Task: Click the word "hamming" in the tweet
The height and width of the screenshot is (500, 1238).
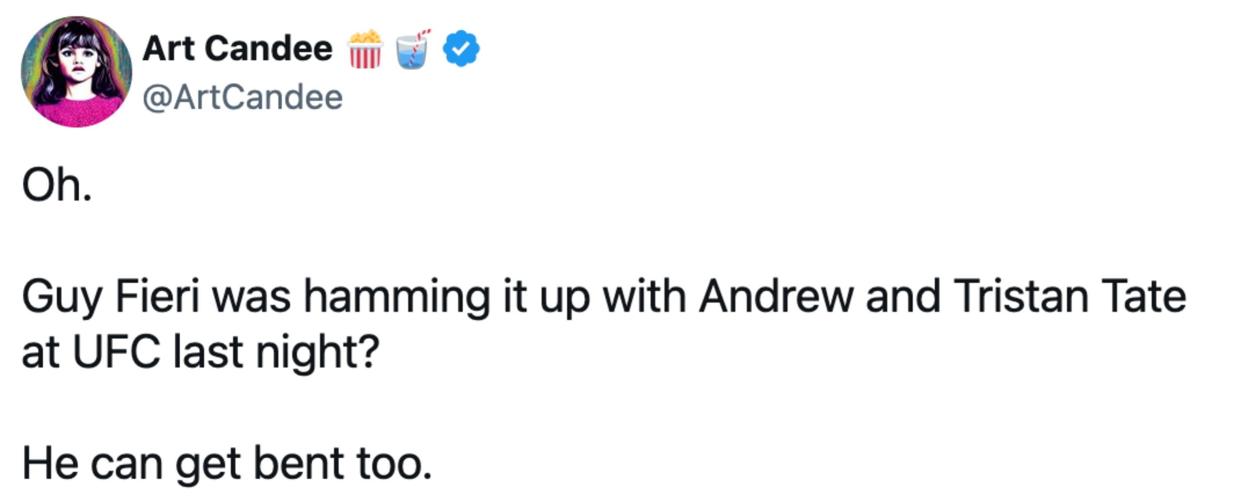Action: (397, 297)
